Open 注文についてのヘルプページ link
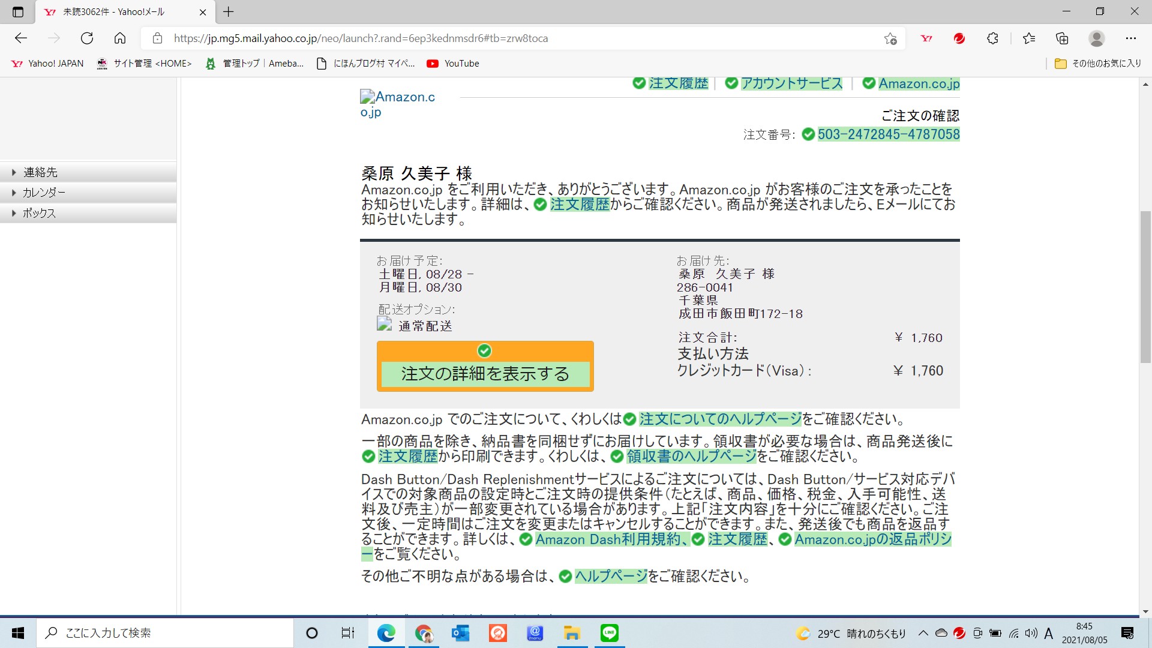The image size is (1152, 648). (x=720, y=419)
